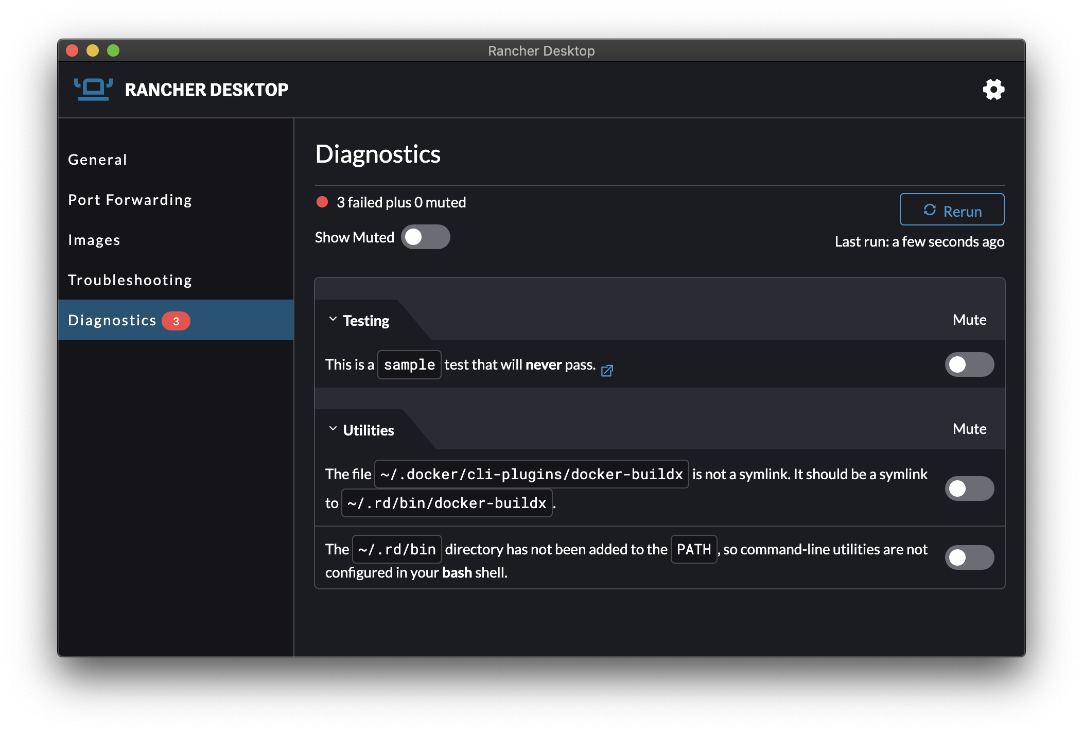Click the ~/.docker/cli-plugins/docker-buildx path

coord(531,474)
